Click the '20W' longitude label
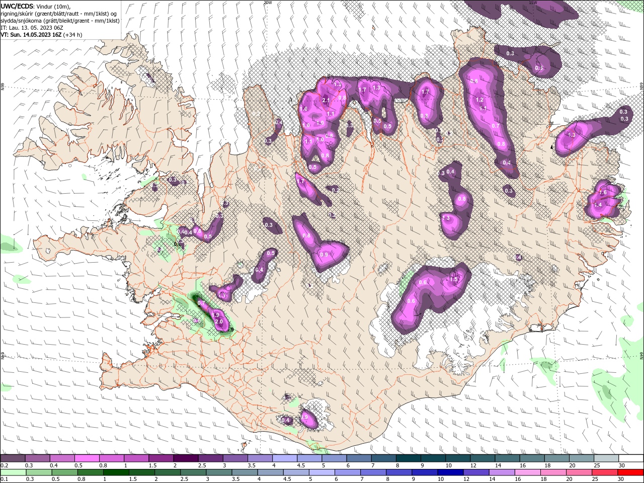This screenshot has height=483, width=644. click(268, 3)
